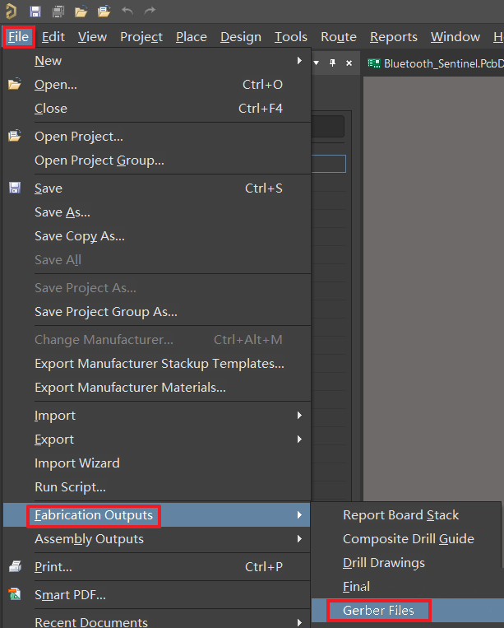Switch to Bluetooth_Sentinel.PcbDoc tab
The height and width of the screenshot is (628, 504).
click(x=435, y=63)
